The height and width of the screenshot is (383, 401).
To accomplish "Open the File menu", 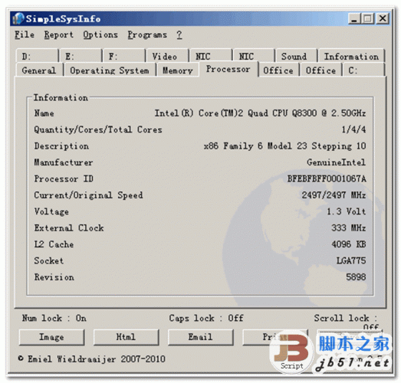I will pos(25,34).
